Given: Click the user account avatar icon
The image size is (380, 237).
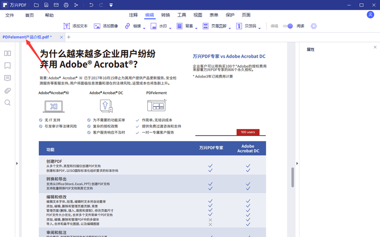Looking at the screenshot, I should [x=370, y=15].
